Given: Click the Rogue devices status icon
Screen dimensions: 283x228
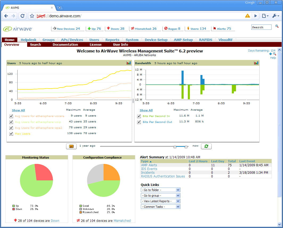Looking at the screenshot, I should click(166, 28).
